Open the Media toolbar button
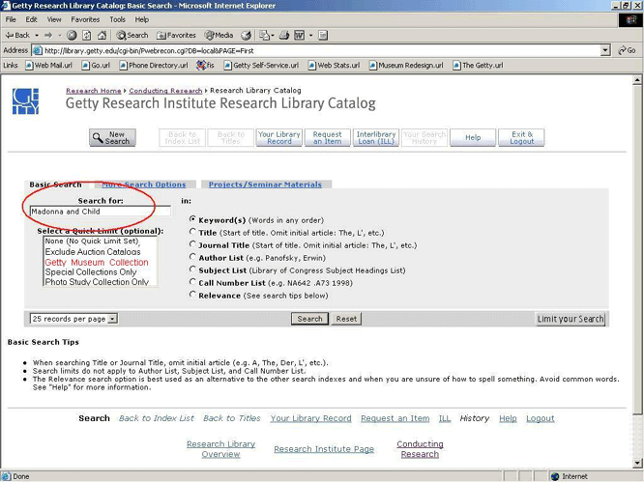The width and height of the screenshot is (644, 482). (x=220, y=35)
